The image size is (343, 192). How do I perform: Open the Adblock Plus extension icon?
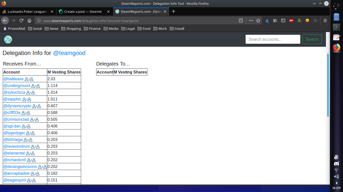[291, 20]
